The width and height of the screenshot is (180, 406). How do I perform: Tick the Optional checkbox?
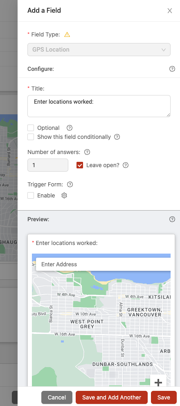(31, 128)
